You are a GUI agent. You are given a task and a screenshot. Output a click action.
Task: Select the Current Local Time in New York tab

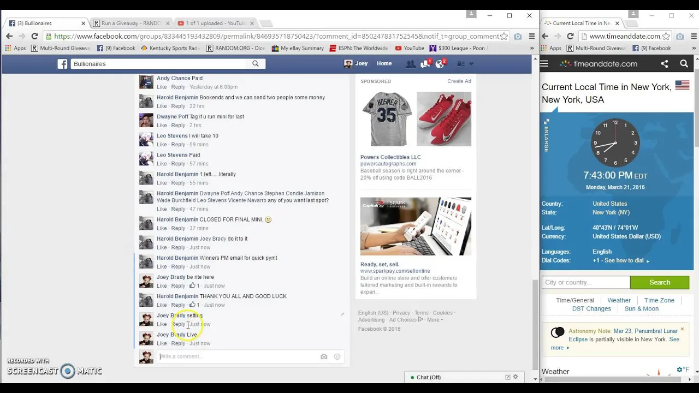tap(580, 23)
